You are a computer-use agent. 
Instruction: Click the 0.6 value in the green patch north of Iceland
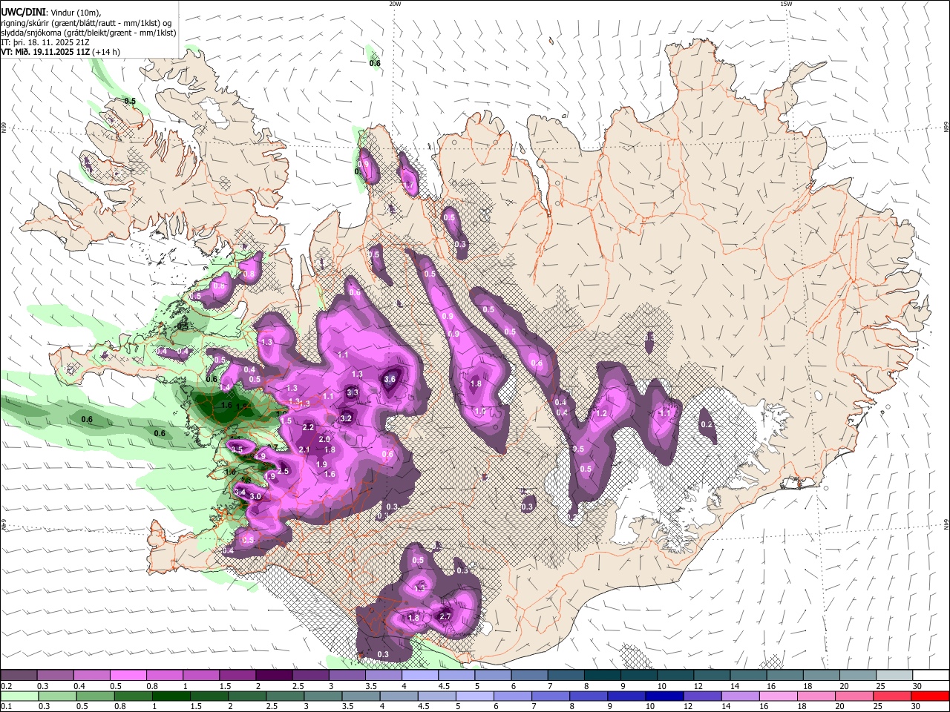click(x=375, y=63)
